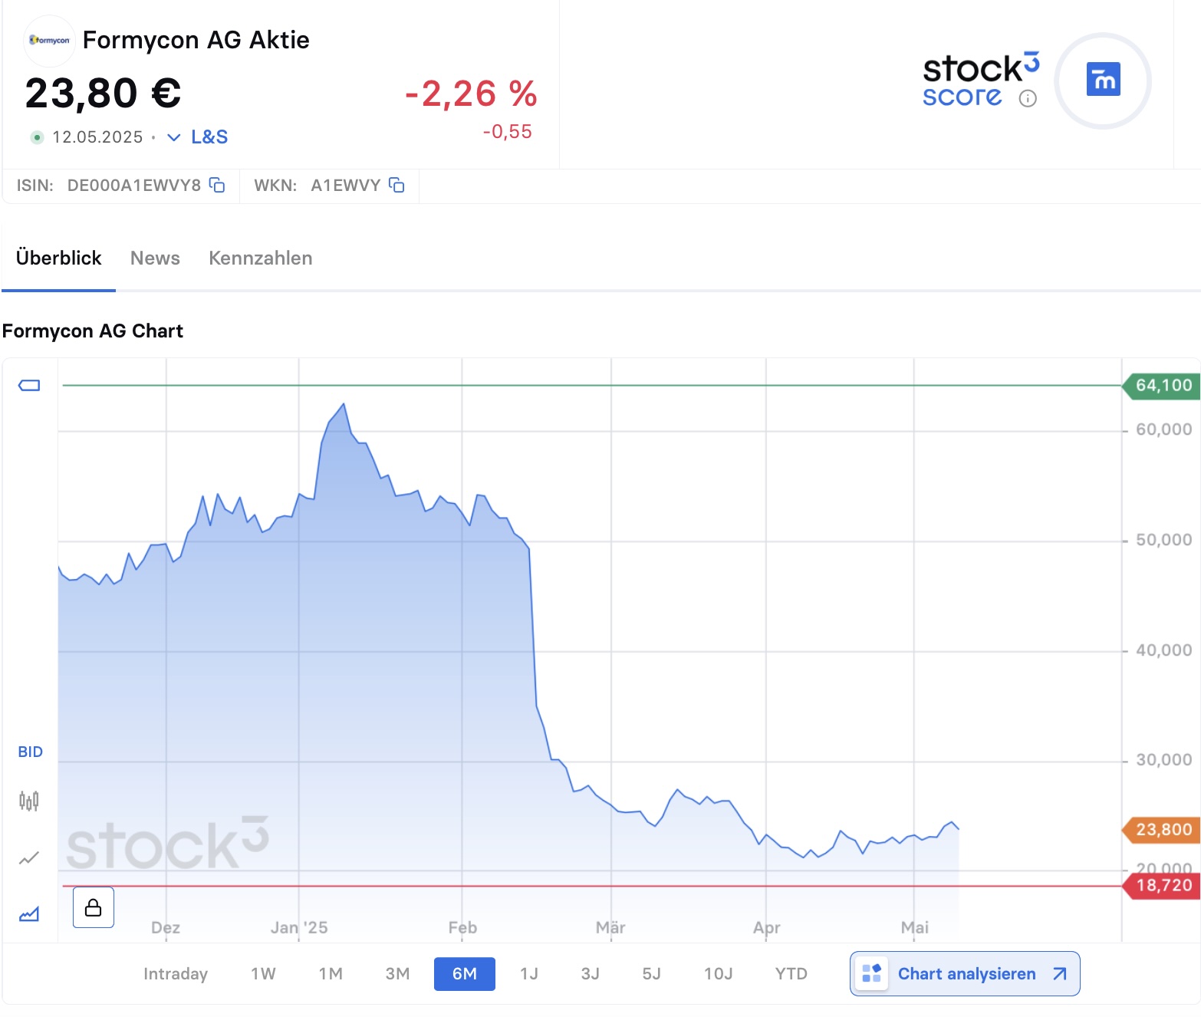Expand the L&S exchange dropdown
The width and height of the screenshot is (1201, 1017).
coord(198,137)
